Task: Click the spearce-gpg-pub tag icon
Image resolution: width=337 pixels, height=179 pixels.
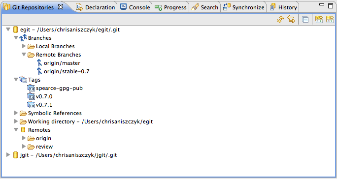Action: [31, 88]
